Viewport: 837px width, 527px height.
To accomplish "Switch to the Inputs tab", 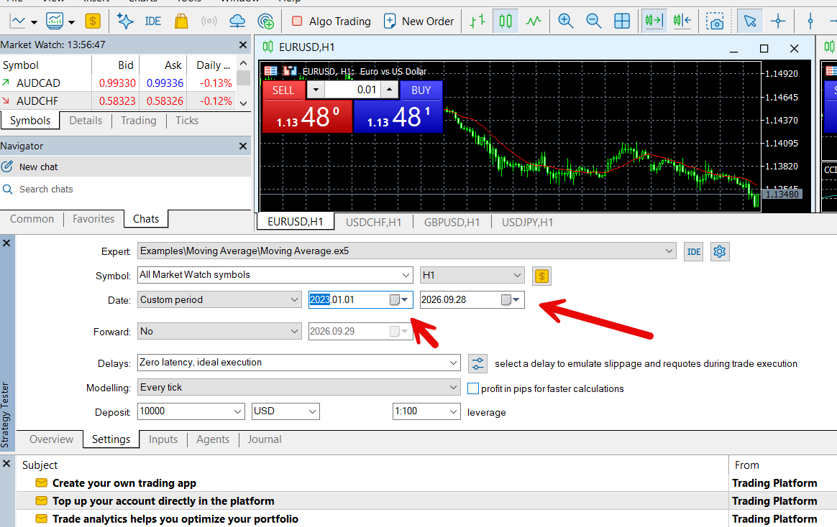I will 163,439.
